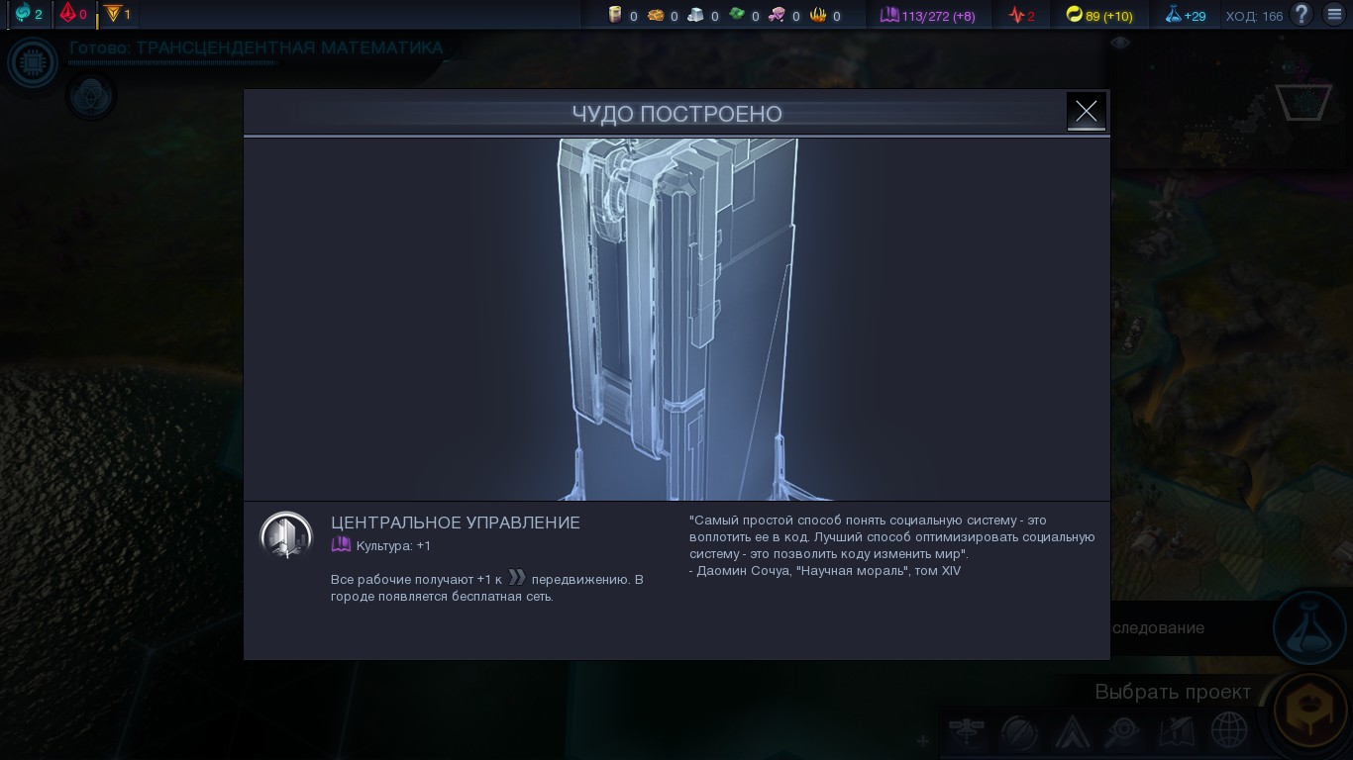
Task: Open the help question mark button
Action: coord(1302,14)
